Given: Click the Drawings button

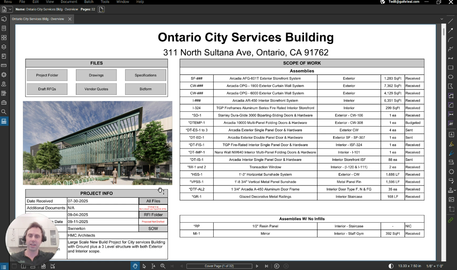Looking at the screenshot, I should [x=96, y=75].
